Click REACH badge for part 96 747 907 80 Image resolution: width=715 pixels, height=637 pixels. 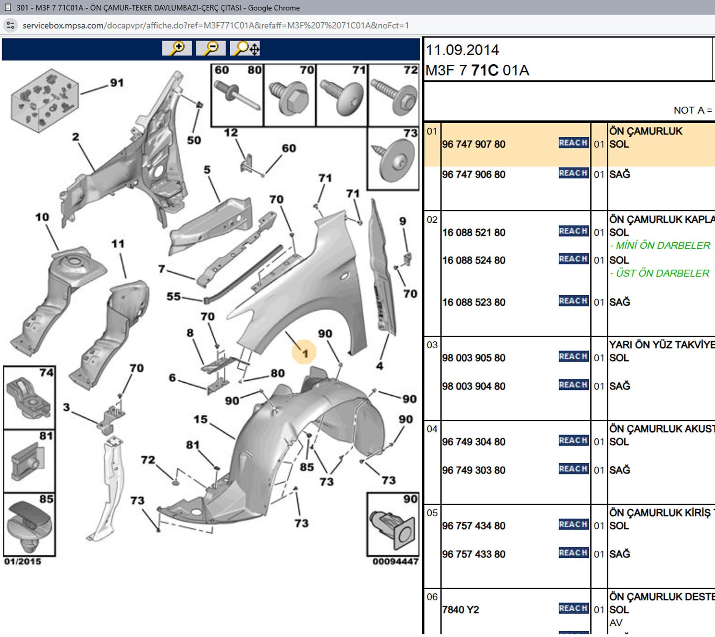click(x=573, y=143)
